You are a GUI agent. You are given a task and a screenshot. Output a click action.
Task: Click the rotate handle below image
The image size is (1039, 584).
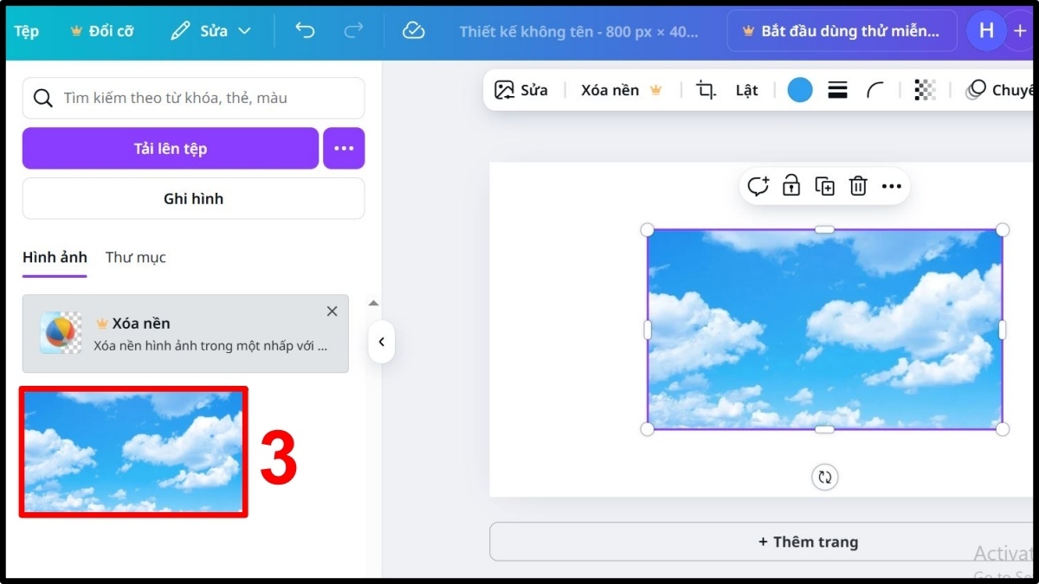coord(825,477)
